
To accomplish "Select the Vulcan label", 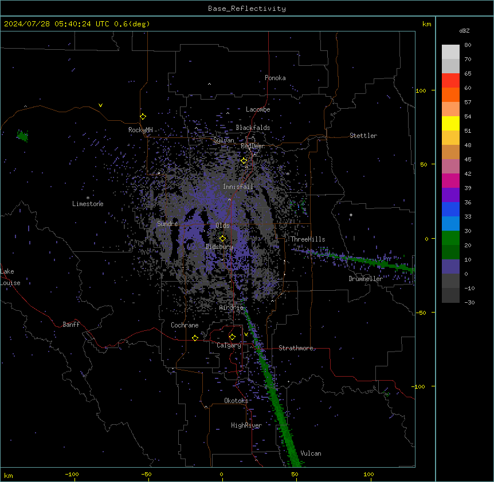I will 311,453.
